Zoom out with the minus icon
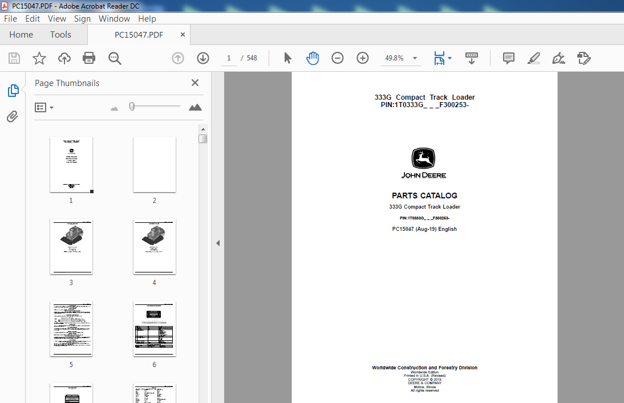Viewport: 624px width, 403px height. pyautogui.click(x=338, y=58)
